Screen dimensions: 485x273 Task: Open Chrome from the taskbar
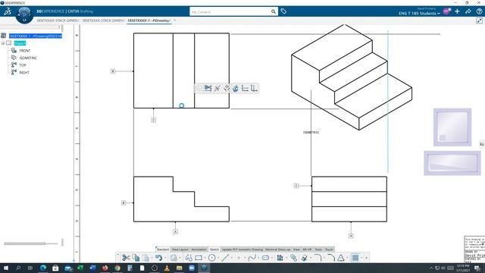pos(117,268)
